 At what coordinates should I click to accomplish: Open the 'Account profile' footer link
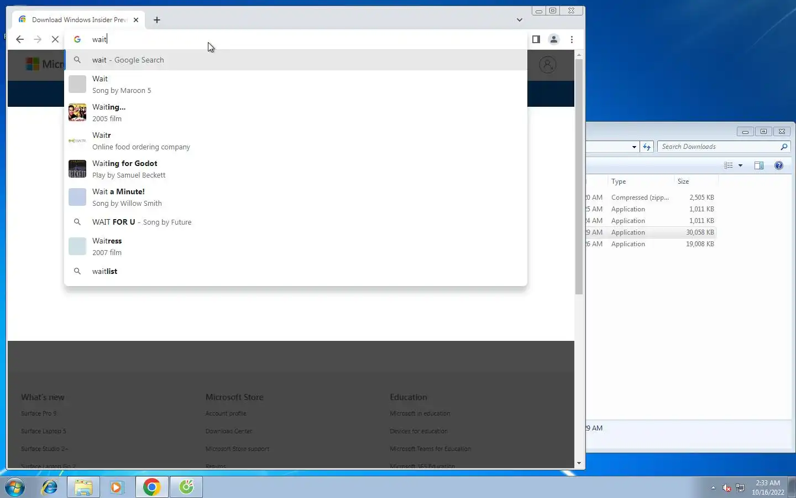226,413
